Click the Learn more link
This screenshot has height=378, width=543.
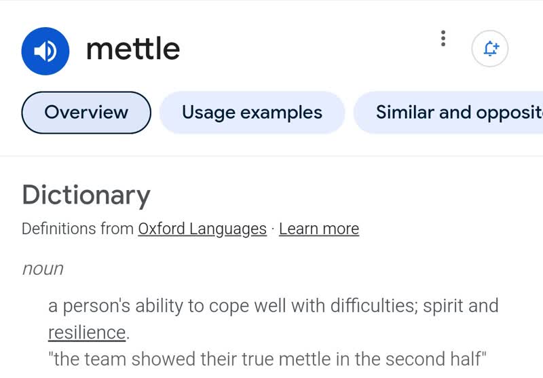pyautogui.click(x=319, y=229)
